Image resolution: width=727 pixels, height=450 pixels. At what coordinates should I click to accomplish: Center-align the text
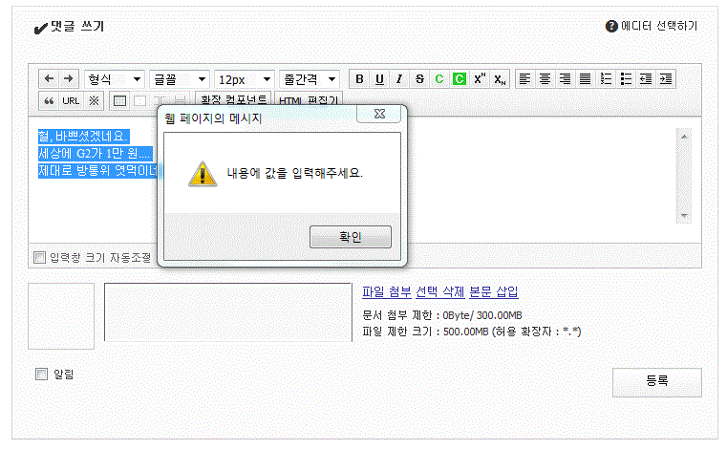click(x=545, y=79)
